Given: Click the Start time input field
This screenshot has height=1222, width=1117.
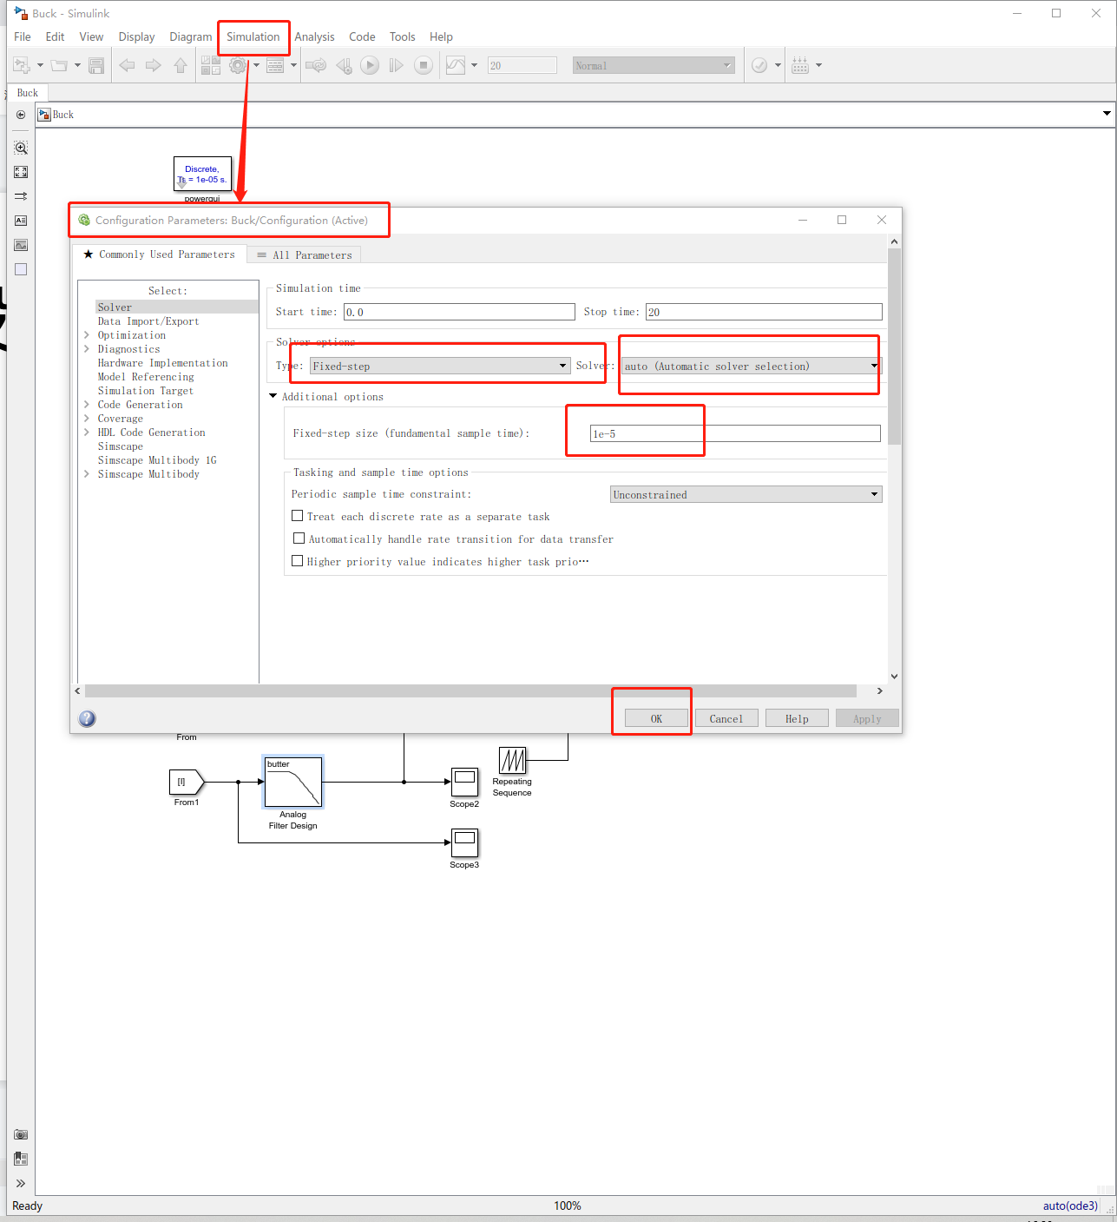Looking at the screenshot, I should tap(459, 312).
